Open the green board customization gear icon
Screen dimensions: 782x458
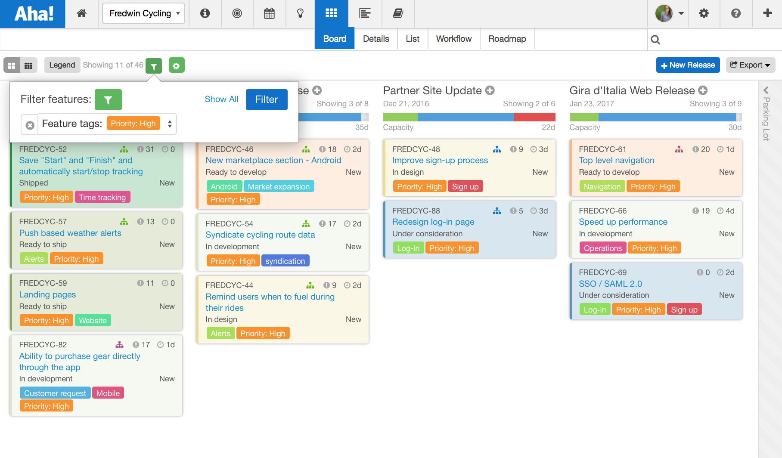(177, 65)
